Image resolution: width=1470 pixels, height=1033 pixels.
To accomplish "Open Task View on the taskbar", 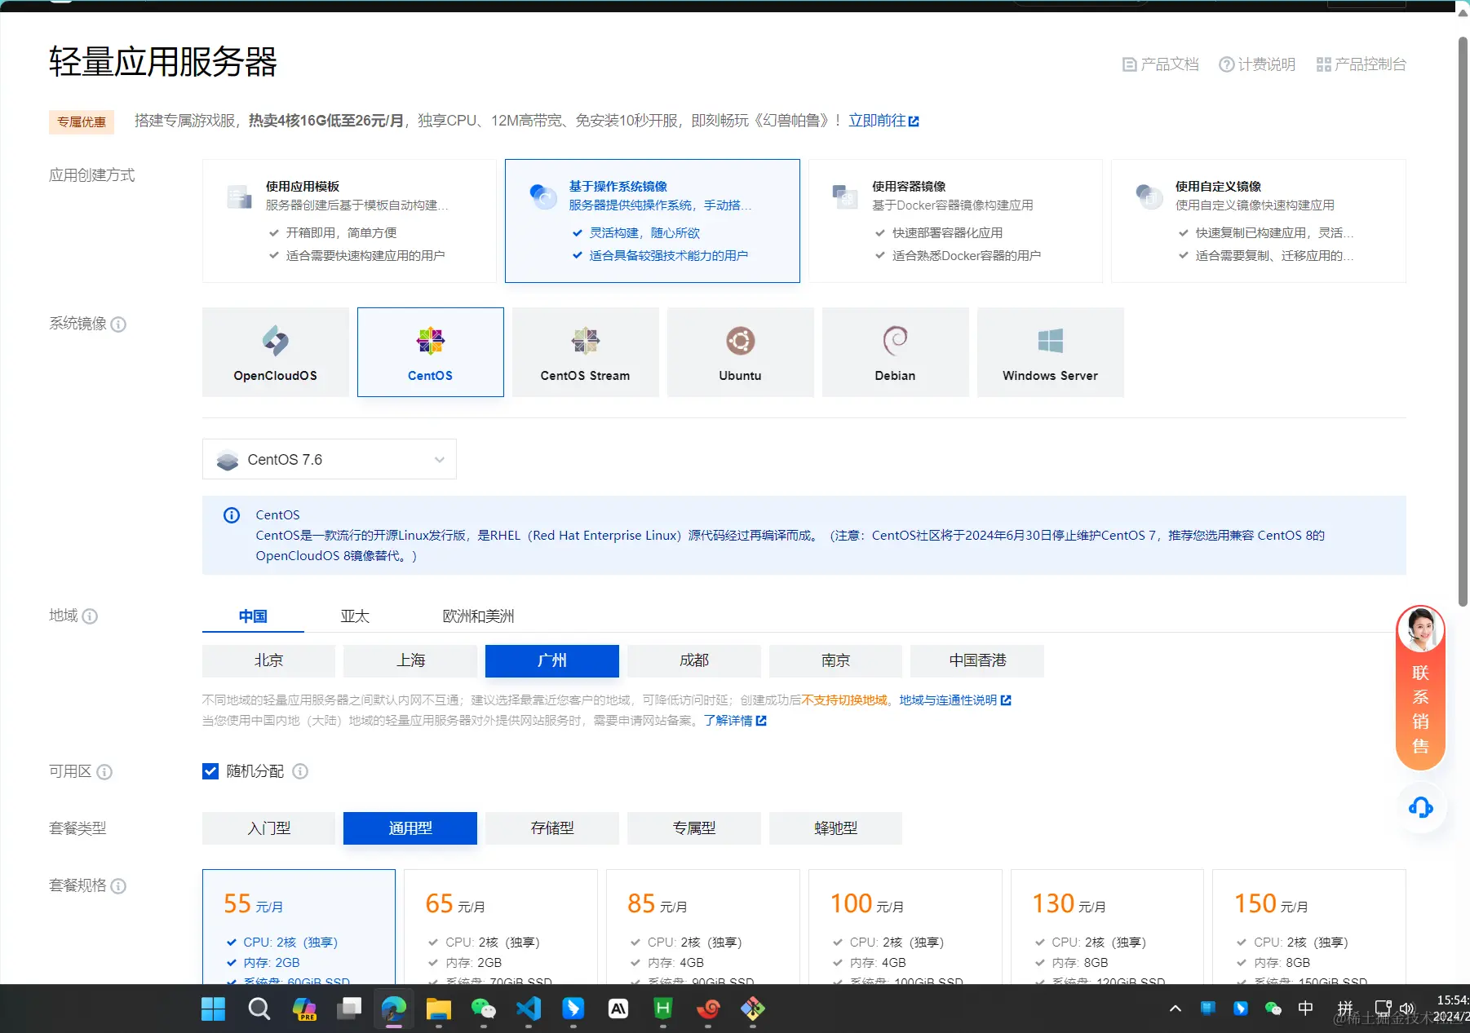I will [x=350, y=1009].
